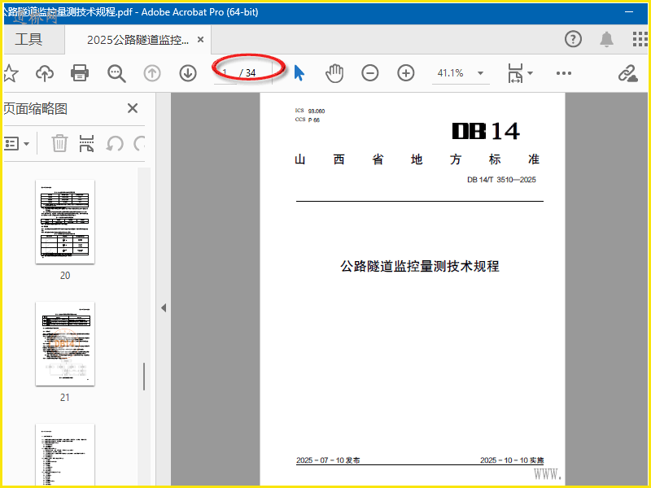This screenshot has width=651, height=488.
Task: Open the 41.1% zoom level dropdown
Action: [480, 73]
